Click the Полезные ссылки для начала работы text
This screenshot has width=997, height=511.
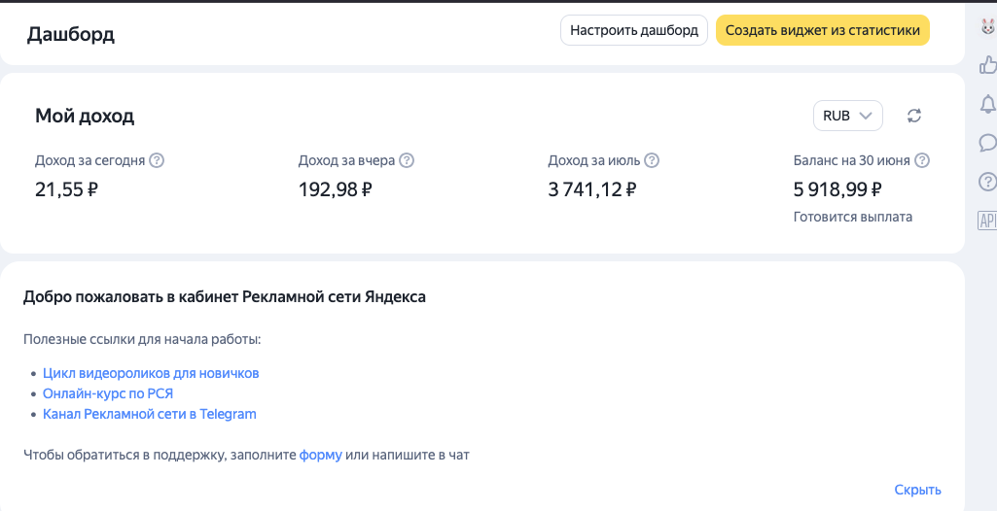pyautogui.click(x=142, y=340)
